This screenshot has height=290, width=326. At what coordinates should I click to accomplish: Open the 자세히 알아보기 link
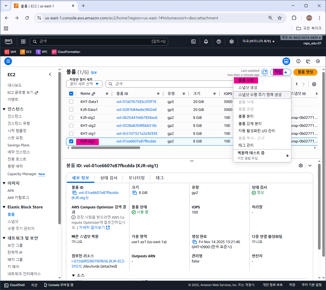point(94,227)
